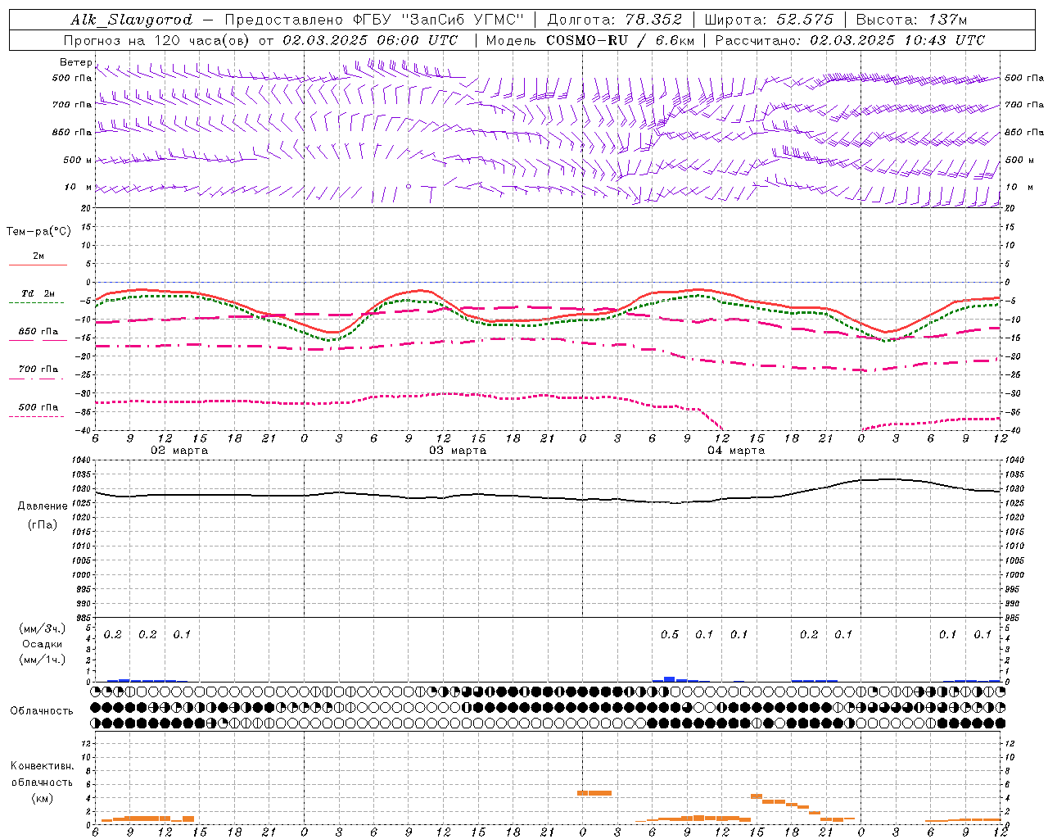The image size is (1048, 839).
Task: Click the computed time 02.03.2025 10:43 UTC
Action: 897,40
